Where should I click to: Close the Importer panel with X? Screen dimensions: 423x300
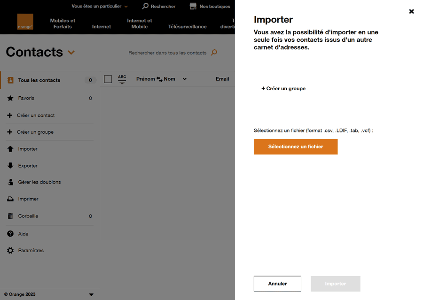[x=411, y=11]
